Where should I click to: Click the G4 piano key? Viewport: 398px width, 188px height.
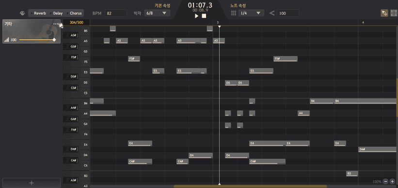coord(84,124)
